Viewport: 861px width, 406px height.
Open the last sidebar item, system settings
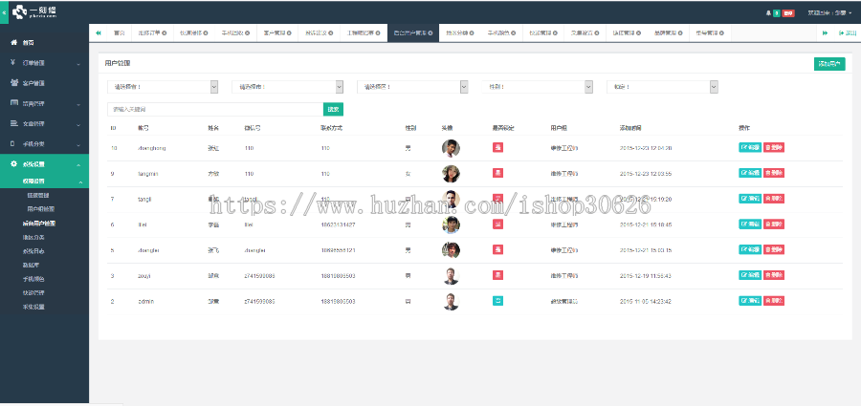click(x=33, y=307)
